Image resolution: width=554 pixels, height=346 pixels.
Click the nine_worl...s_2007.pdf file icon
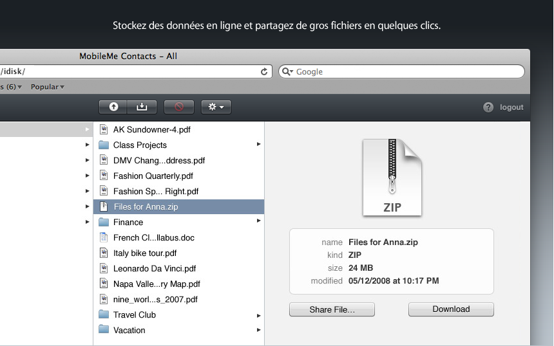(x=104, y=299)
